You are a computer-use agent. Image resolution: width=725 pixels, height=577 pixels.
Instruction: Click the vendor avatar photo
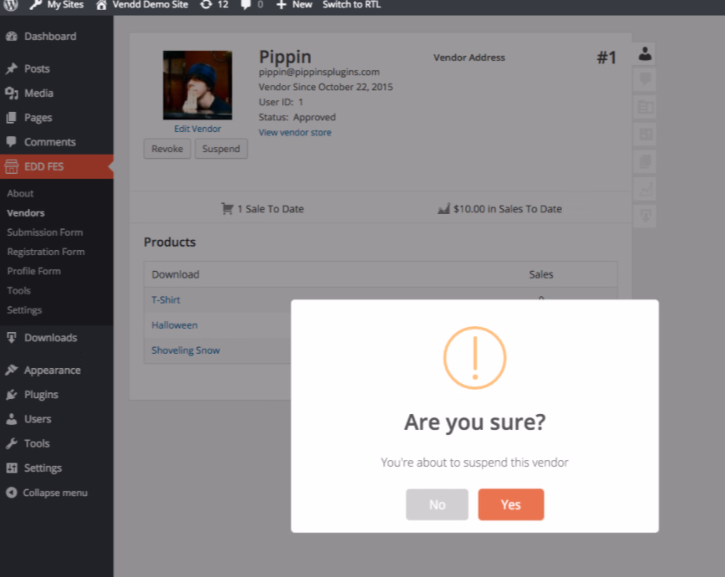click(x=197, y=85)
